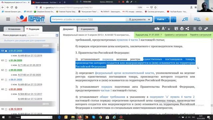
Task: Print the document
Action: [182, 29]
